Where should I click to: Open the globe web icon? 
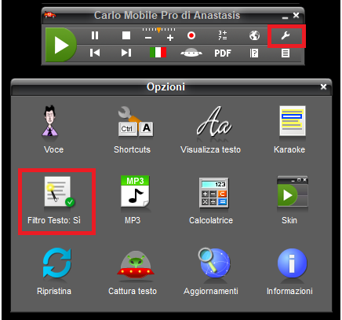[x=254, y=35]
